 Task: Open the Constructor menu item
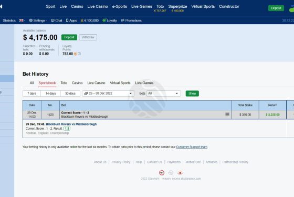[229, 6]
